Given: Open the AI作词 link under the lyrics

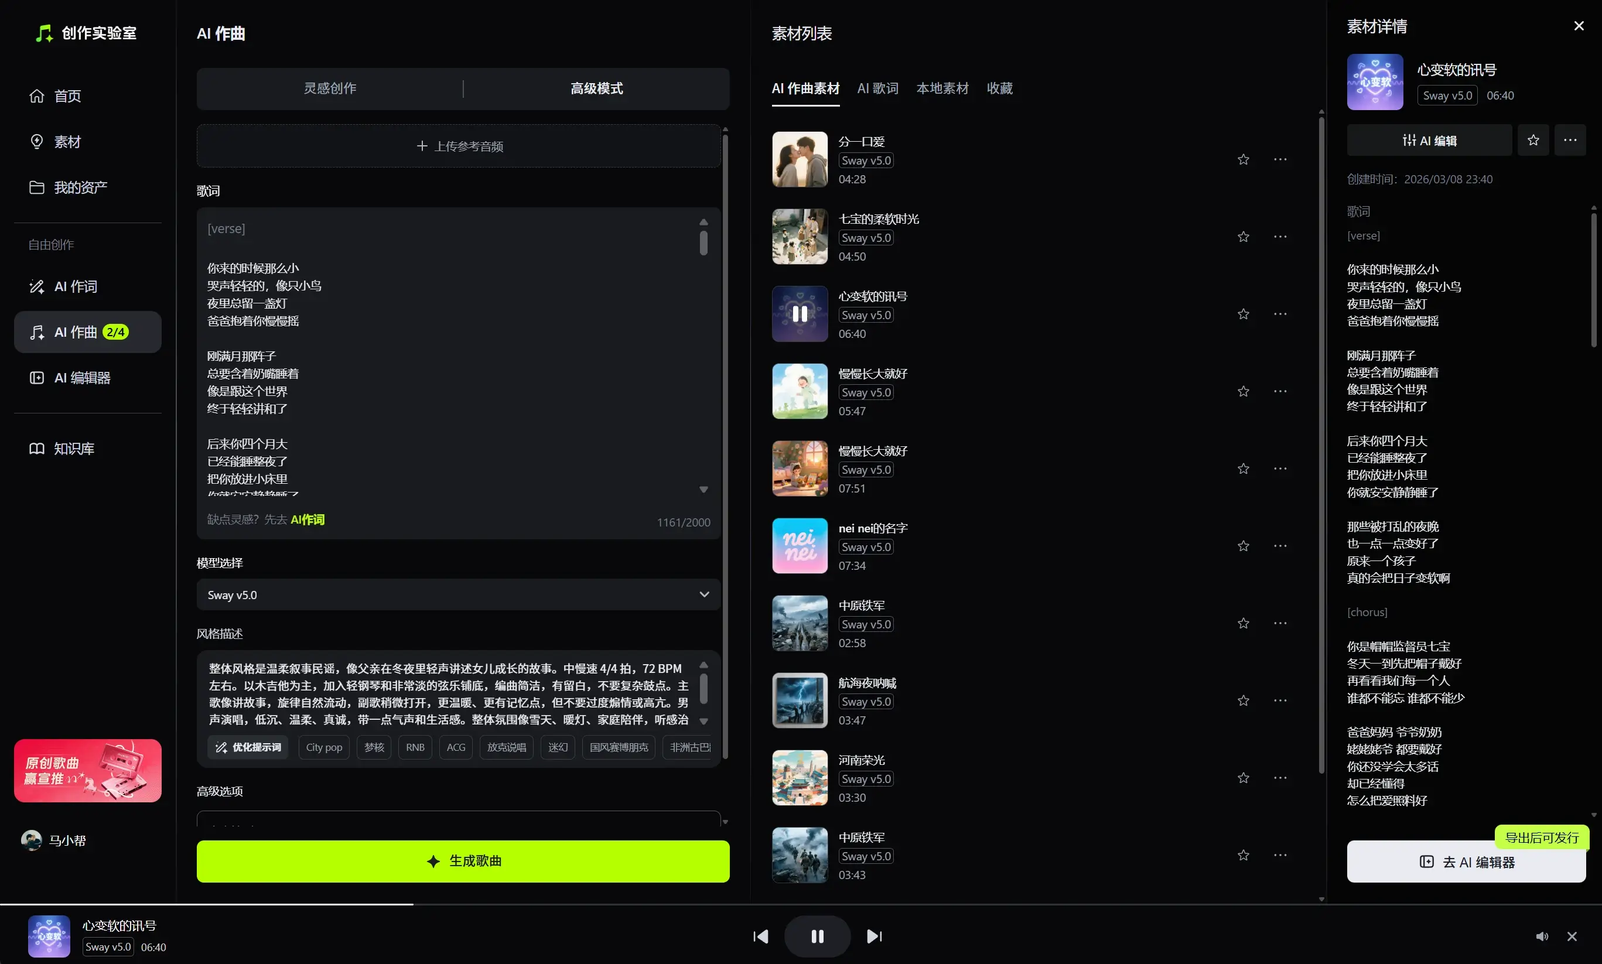Looking at the screenshot, I should tap(308, 519).
